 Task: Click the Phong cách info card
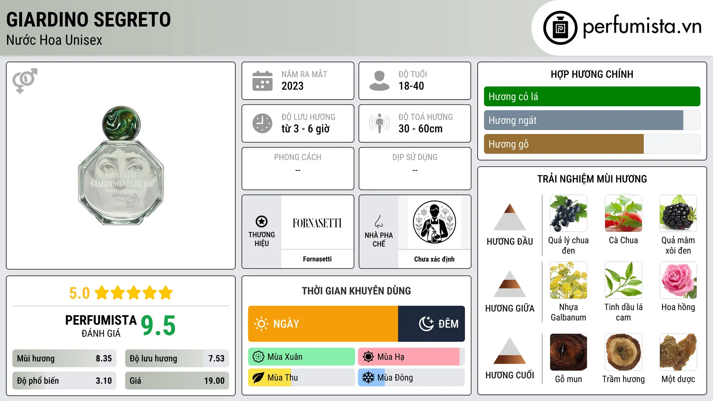point(298,168)
